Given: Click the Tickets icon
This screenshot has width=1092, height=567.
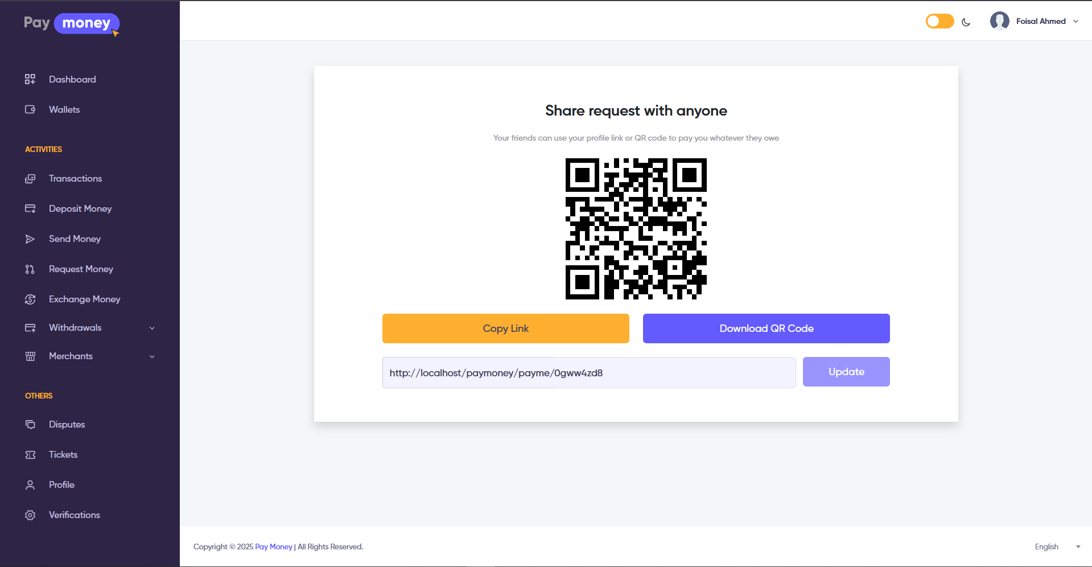Looking at the screenshot, I should [30, 455].
